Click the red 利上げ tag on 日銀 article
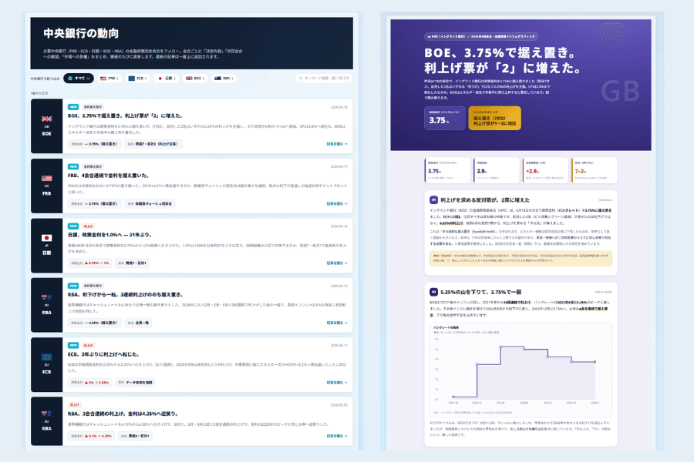The image size is (694, 462). point(88,226)
